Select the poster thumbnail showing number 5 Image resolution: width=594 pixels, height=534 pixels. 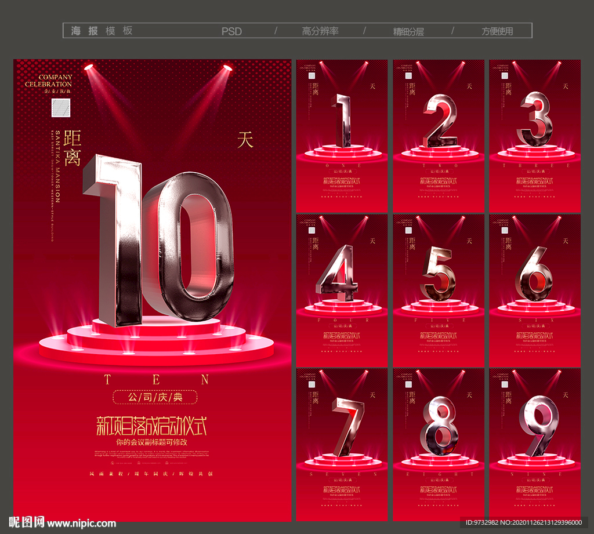pos(439,290)
